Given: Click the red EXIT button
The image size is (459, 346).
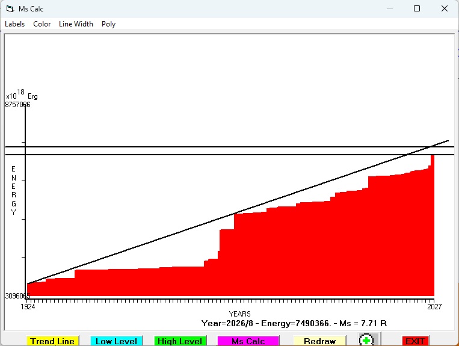Looking at the screenshot, I should point(415,341).
